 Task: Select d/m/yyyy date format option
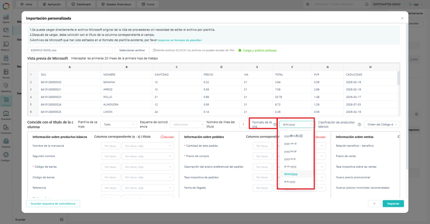tap(296, 174)
